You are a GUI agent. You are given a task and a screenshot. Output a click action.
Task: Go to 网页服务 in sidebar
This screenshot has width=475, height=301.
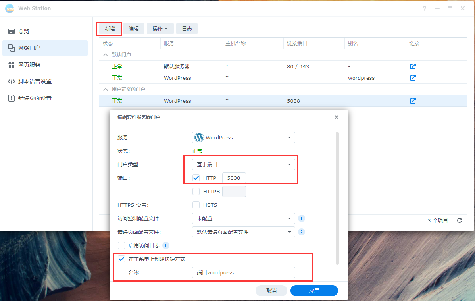tap(29, 65)
